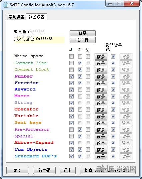142x179 pixels.
Task: Toggle default background checkbox for Special
Action: pos(113,136)
